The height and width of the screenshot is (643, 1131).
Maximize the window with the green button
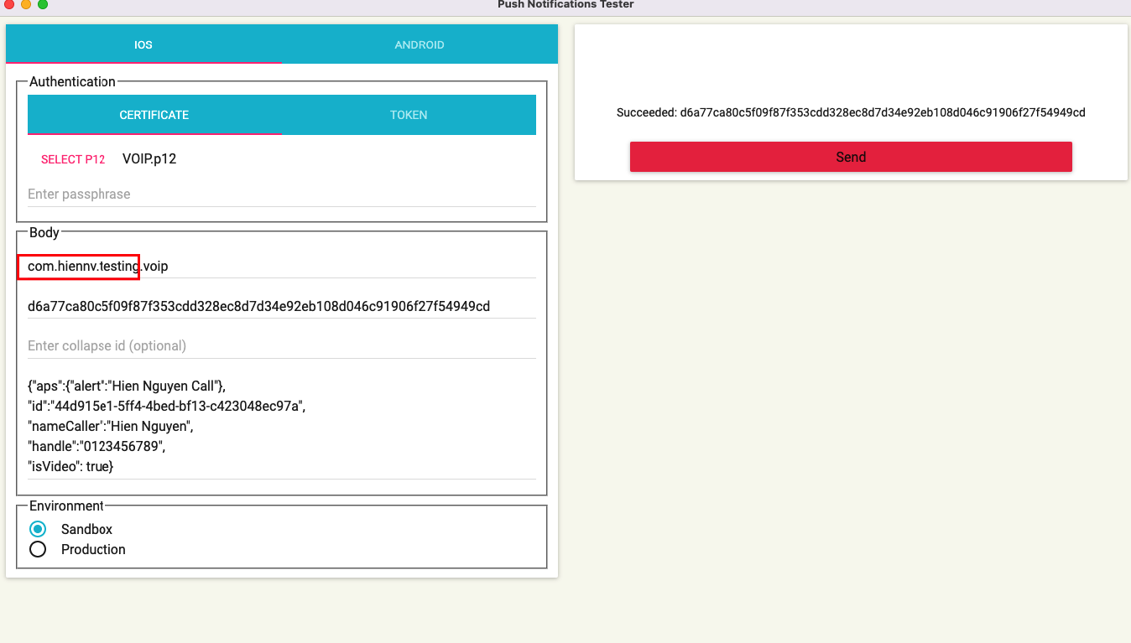pos(43,4)
